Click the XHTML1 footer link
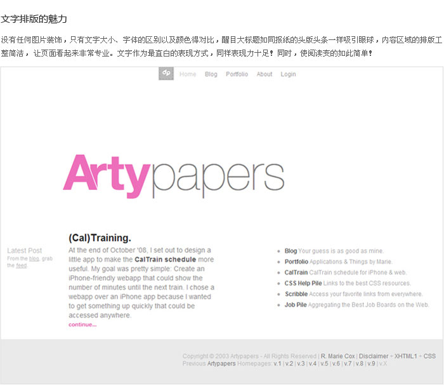Screen dimensions: 444x385 click(406, 356)
